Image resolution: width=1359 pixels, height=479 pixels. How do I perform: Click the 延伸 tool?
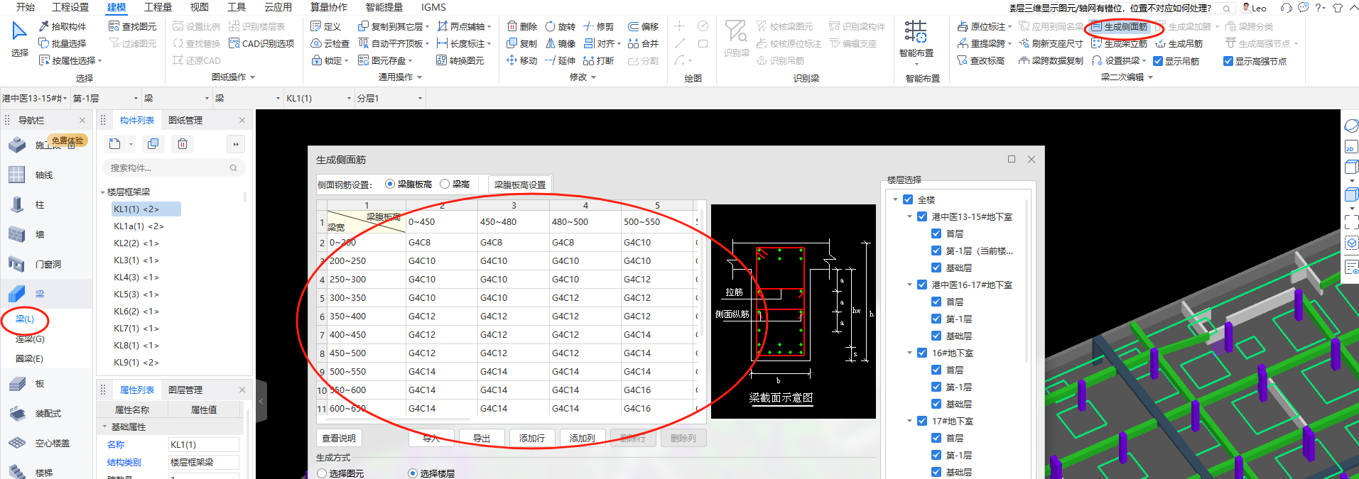pyautogui.click(x=561, y=60)
